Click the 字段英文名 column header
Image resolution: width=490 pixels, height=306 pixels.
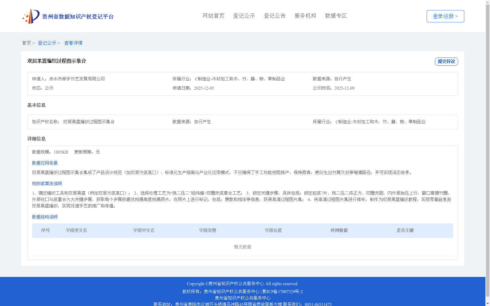pyautogui.click(x=77, y=230)
